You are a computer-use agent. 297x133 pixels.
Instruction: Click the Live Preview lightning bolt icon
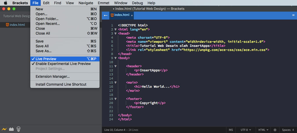click(x=4, y=129)
